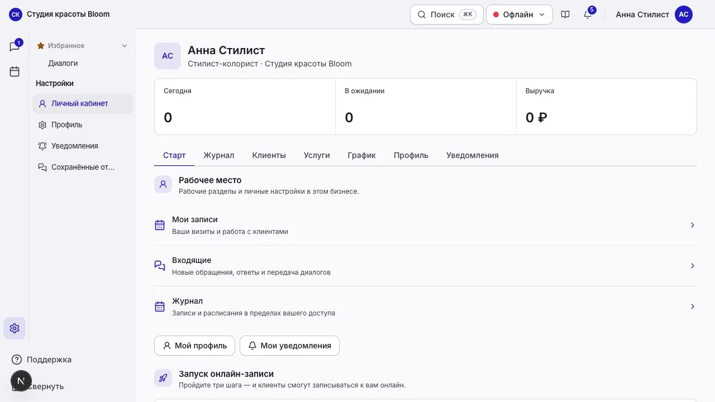Open the Журнал row via its right chevron

[693, 307]
